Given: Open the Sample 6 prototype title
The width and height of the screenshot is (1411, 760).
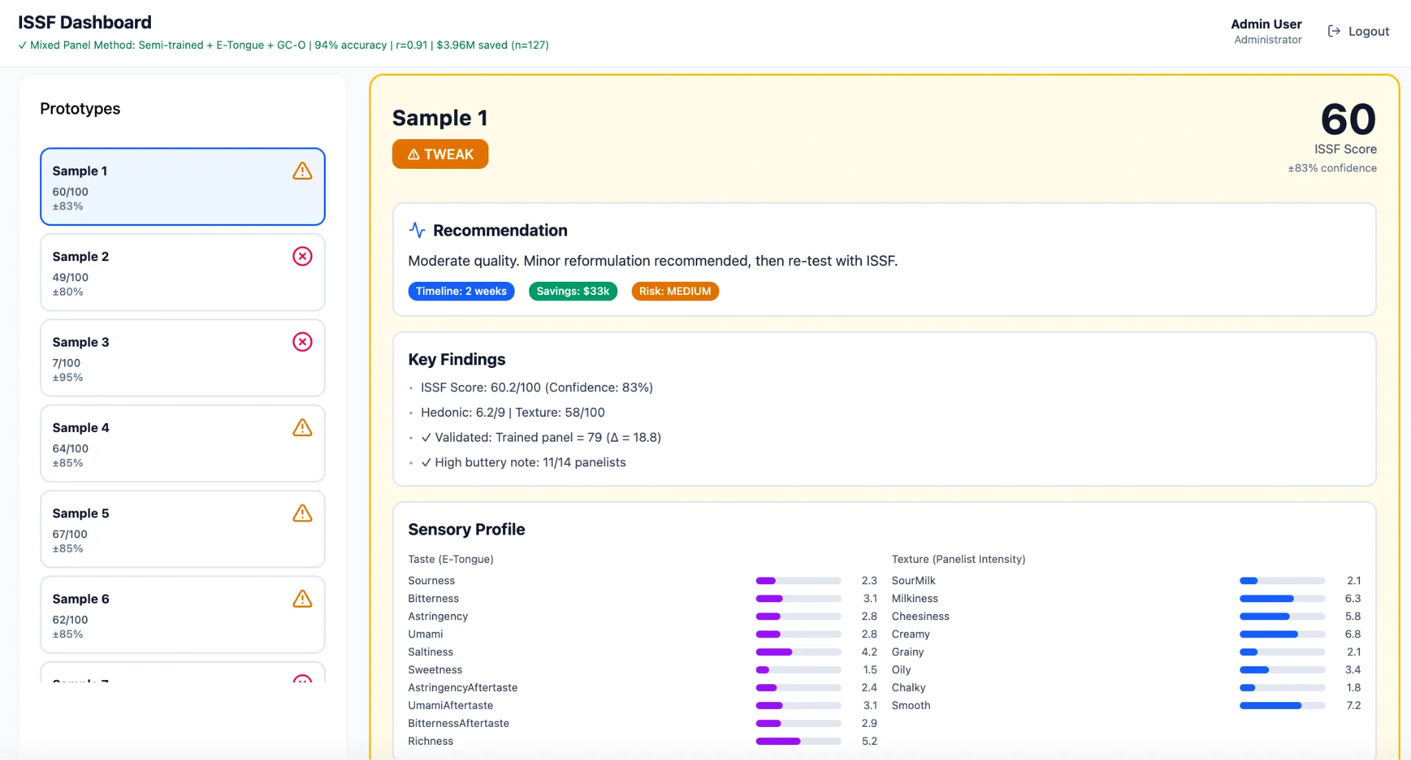Looking at the screenshot, I should point(81,599).
